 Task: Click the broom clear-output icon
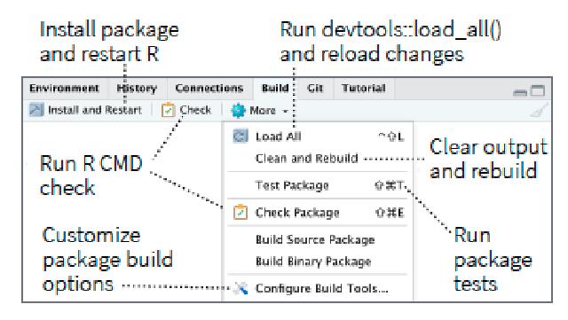click(539, 110)
